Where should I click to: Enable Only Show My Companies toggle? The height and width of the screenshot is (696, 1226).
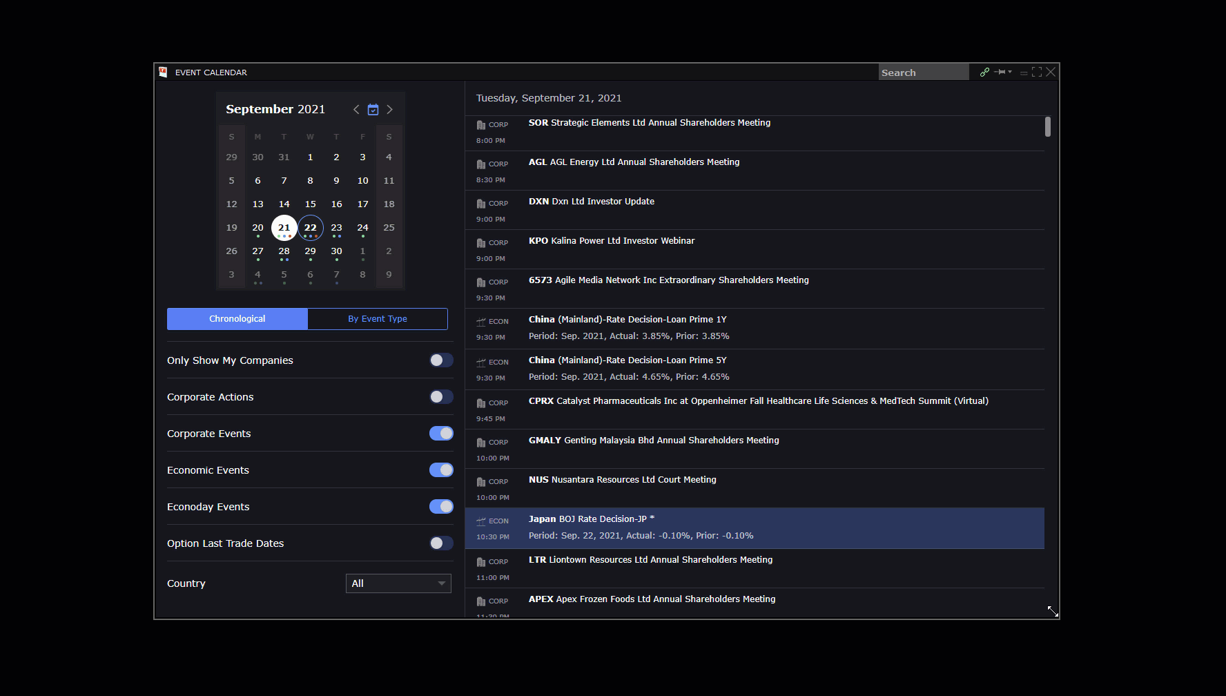coord(441,360)
